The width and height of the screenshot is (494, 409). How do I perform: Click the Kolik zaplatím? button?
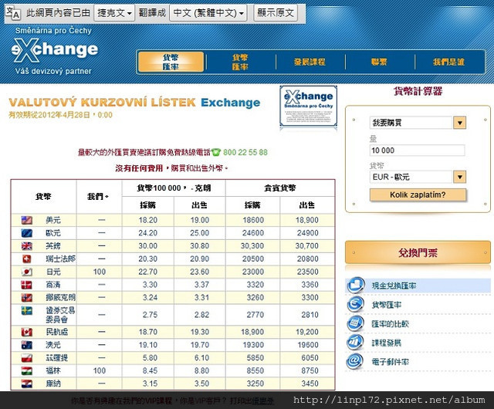pyautogui.click(x=418, y=194)
